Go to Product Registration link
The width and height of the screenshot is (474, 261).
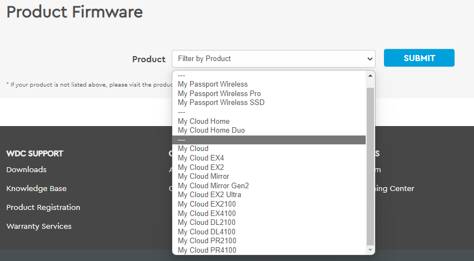(x=43, y=207)
